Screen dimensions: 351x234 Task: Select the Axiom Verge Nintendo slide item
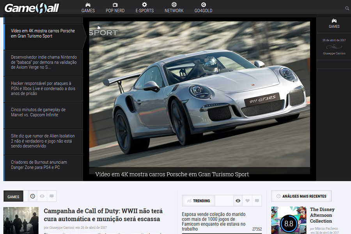(44, 63)
